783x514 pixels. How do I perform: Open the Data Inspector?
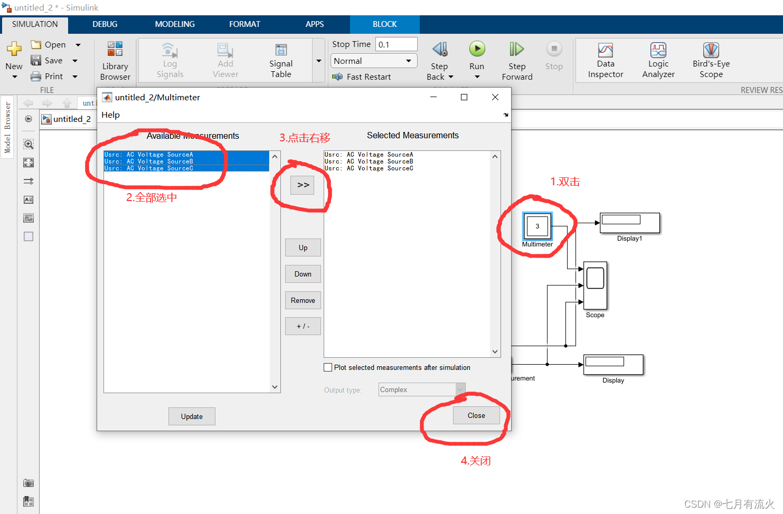click(x=606, y=61)
